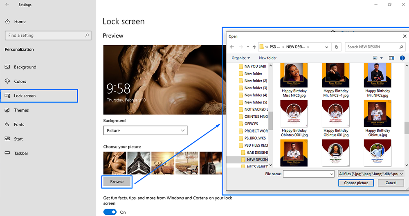
Task: Select OFFICES folder in tree
Action: [x=248, y=124]
